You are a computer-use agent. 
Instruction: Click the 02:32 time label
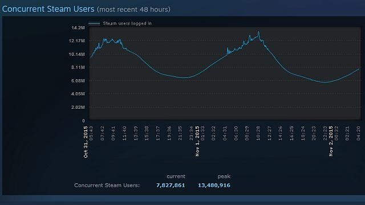tap(214, 133)
